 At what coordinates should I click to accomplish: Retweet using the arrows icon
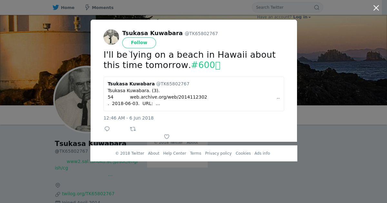133,129
